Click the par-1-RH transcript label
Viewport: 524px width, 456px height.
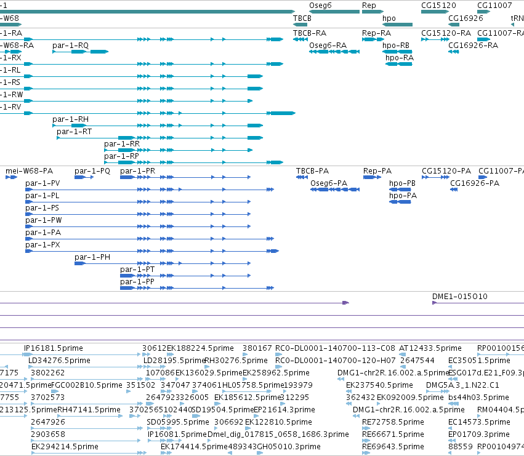click(x=71, y=119)
